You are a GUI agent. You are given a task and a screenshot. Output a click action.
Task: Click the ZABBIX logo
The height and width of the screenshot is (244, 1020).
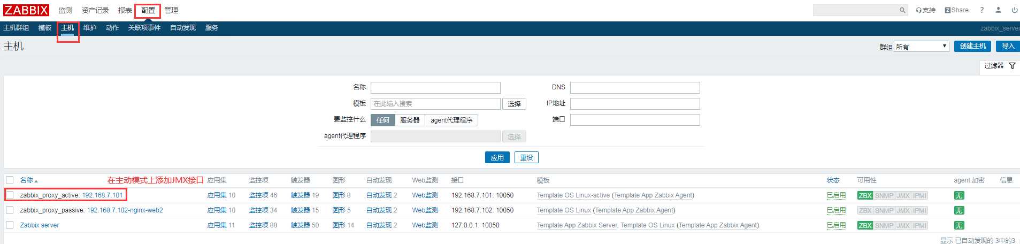click(x=26, y=10)
